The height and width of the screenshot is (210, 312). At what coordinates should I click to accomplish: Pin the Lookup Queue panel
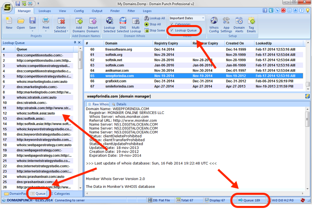pos(75,42)
